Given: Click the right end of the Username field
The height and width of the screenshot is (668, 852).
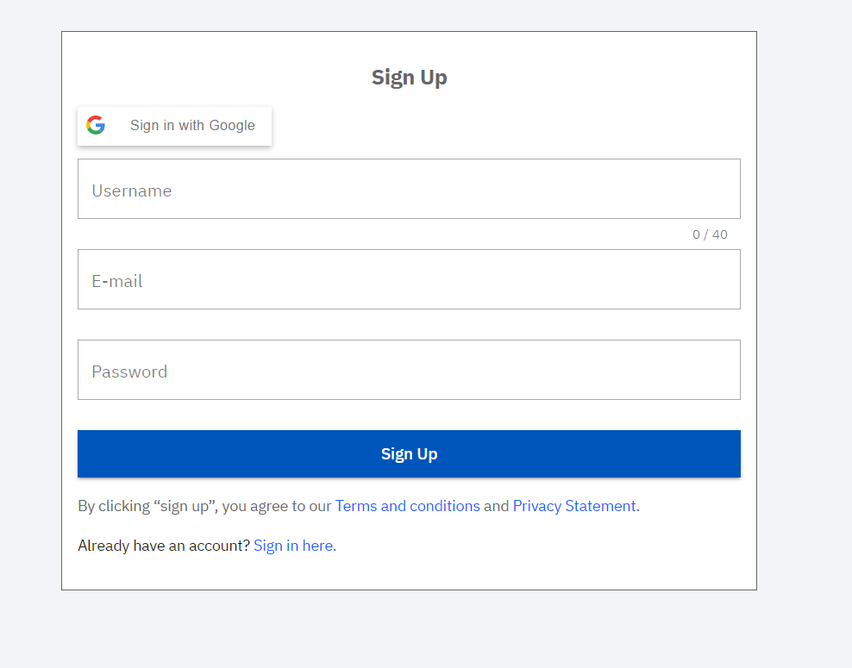Looking at the screenshot, I should point(716,189).
